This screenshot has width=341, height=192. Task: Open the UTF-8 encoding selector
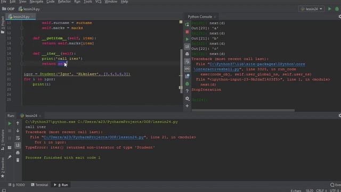click(335, 190)
